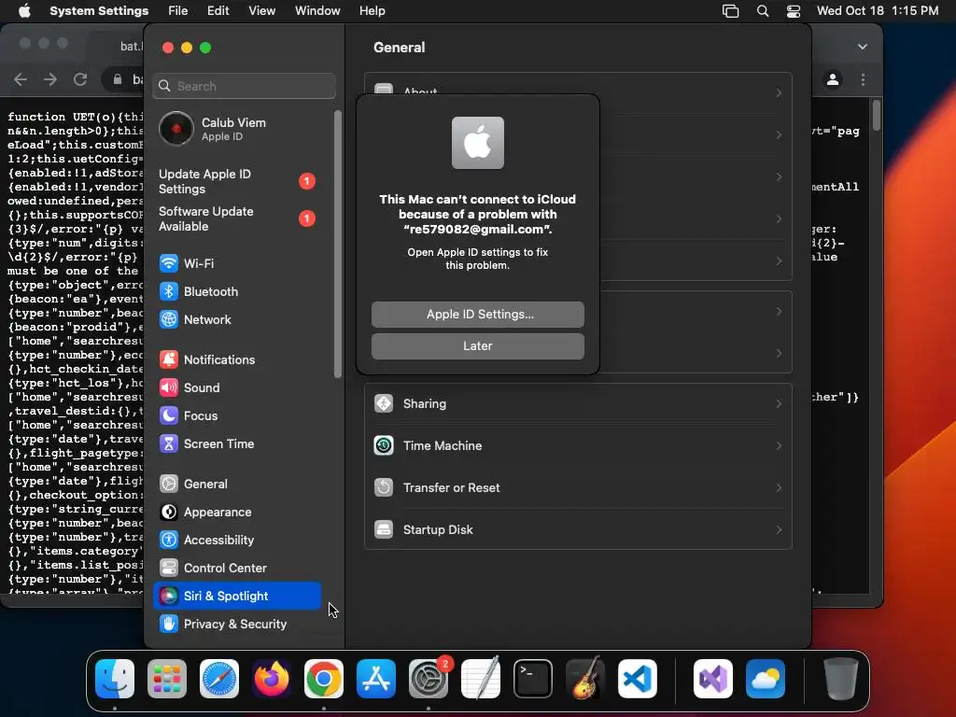Click Chrome page vertical scrollbar
The height and width of the screenshot is (717, 956).
point(876,116)
